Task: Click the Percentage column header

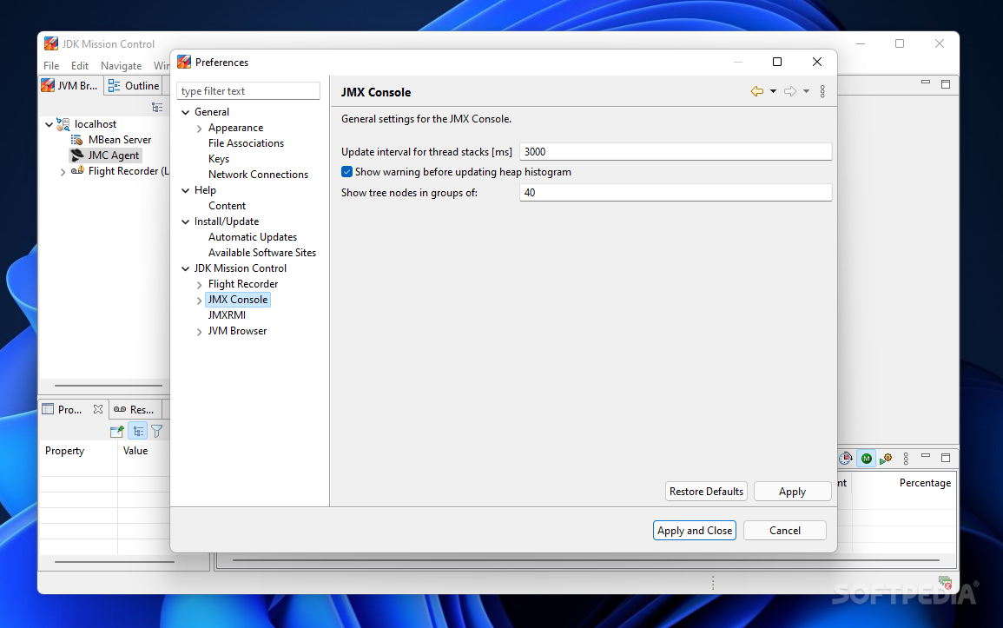Action: click(924, 483)
